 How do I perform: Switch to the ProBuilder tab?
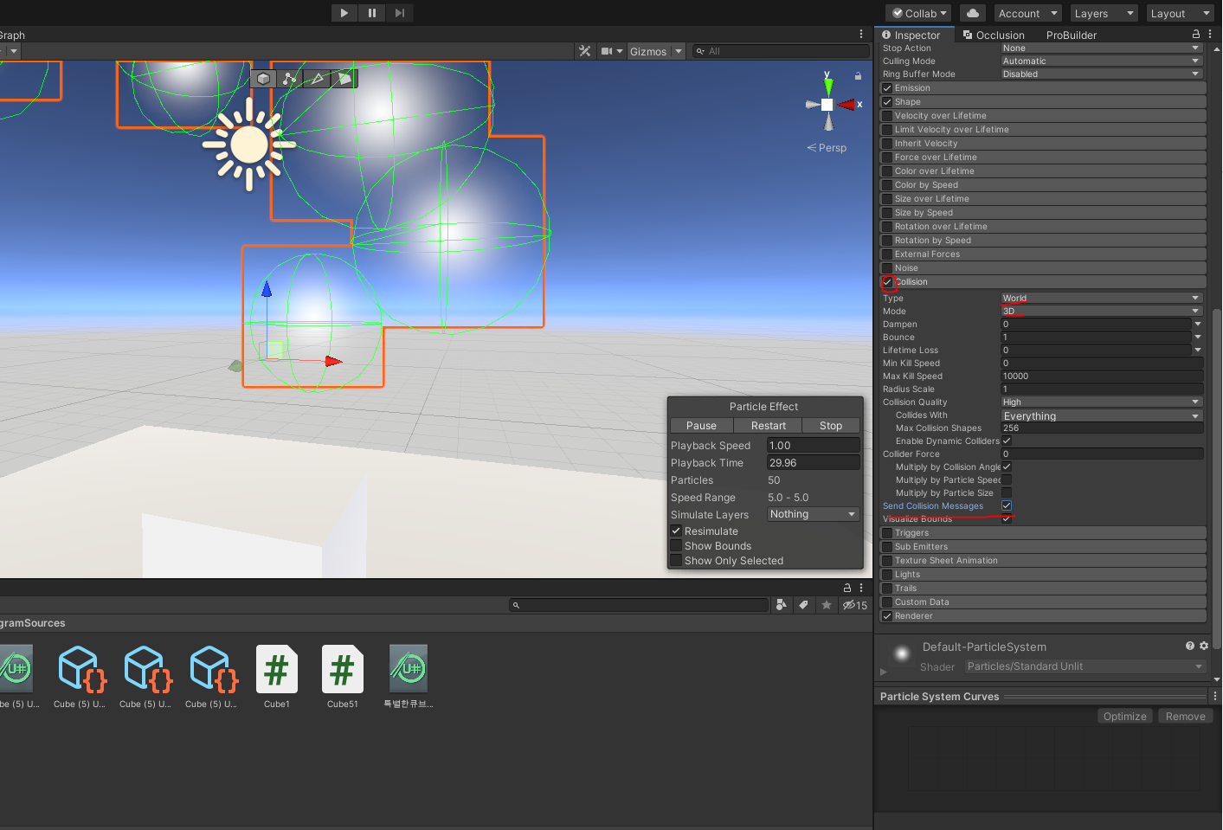(x=1072, y=35)
